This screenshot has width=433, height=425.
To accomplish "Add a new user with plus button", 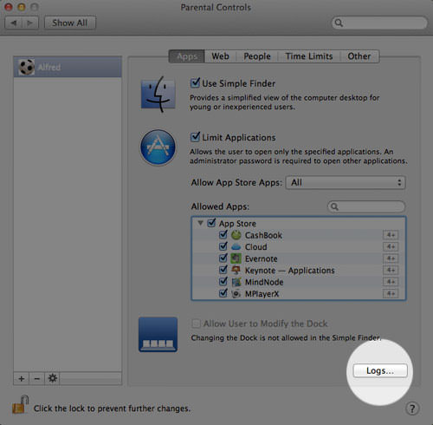I will click(21, 378).
